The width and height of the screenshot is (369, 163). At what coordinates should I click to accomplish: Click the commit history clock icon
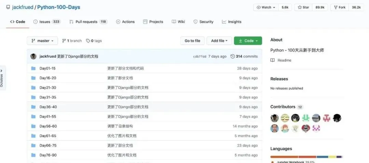233,57
